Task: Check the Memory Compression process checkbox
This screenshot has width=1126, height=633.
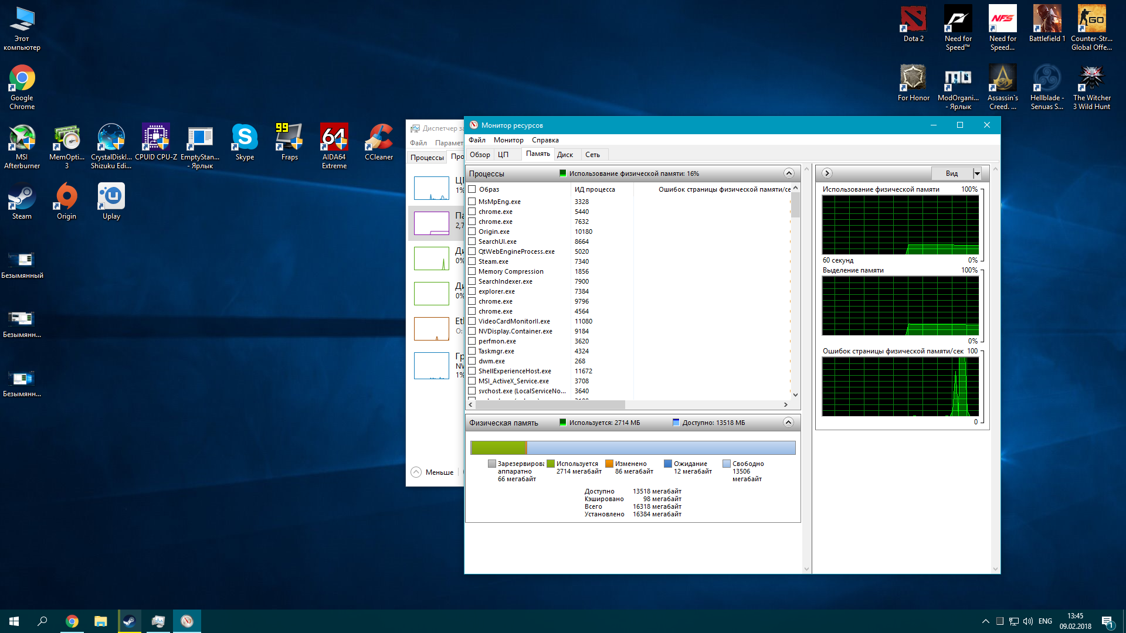Action: point(472,271)
